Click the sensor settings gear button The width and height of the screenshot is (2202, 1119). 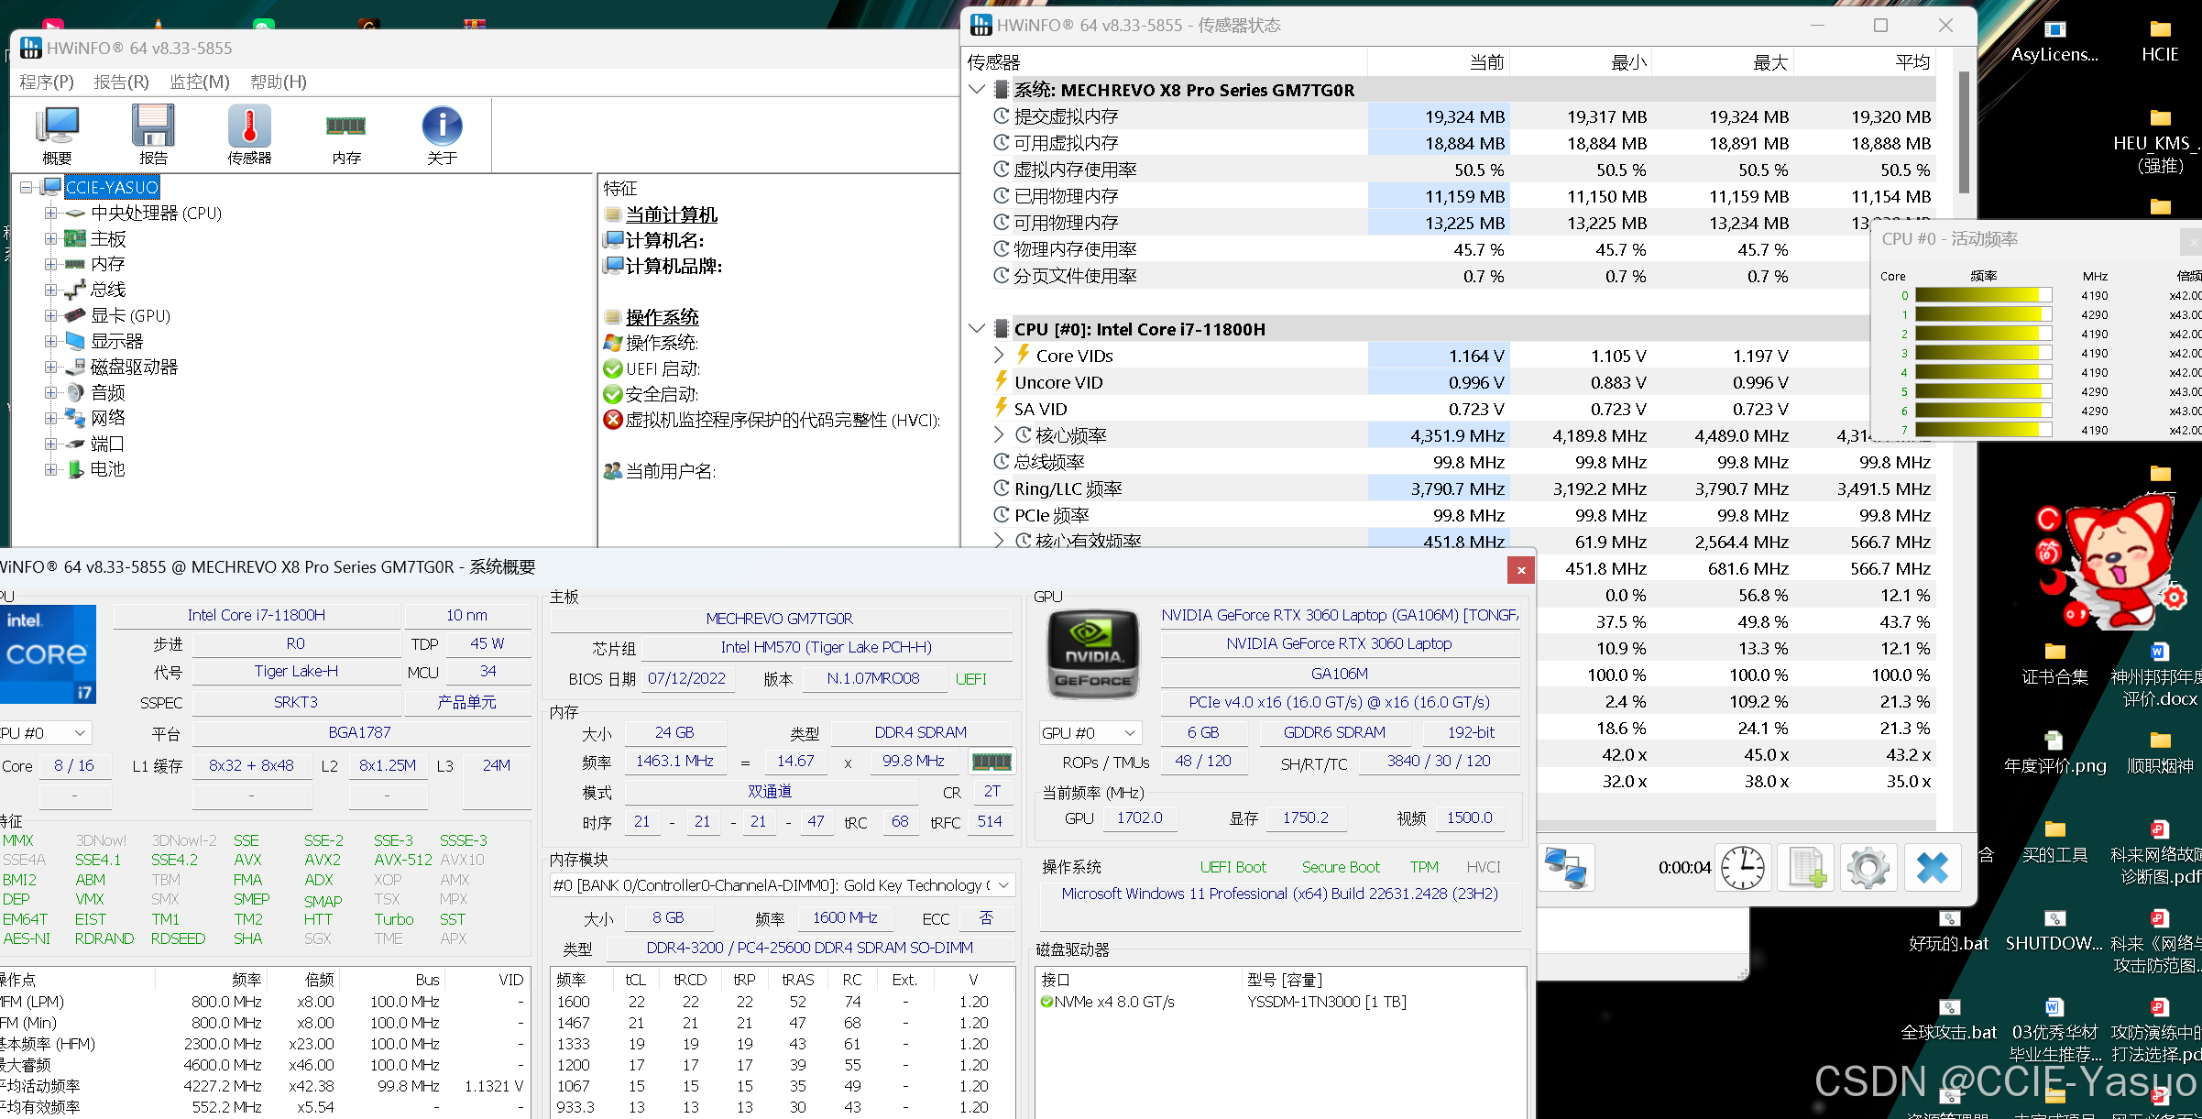pyautogui.click(x=1868, y=867)
